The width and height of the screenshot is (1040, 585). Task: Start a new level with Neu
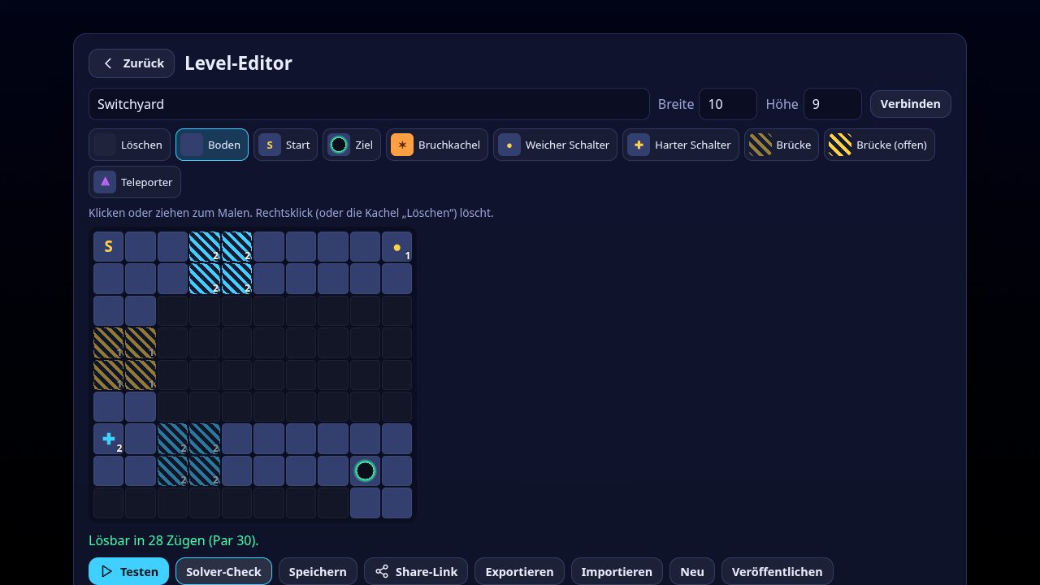(692, 572)
